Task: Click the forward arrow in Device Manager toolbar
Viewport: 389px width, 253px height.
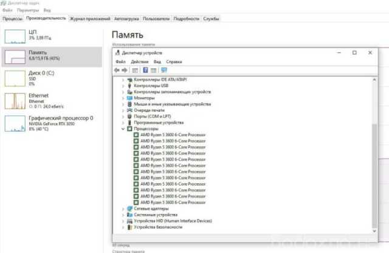Action: [x=125, y=70]
